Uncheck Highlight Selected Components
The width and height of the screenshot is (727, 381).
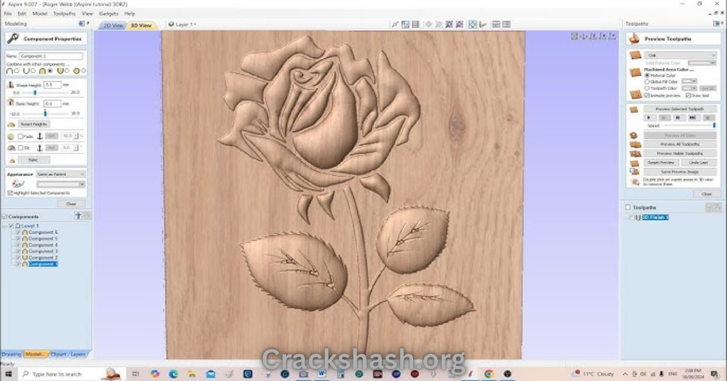10,193
